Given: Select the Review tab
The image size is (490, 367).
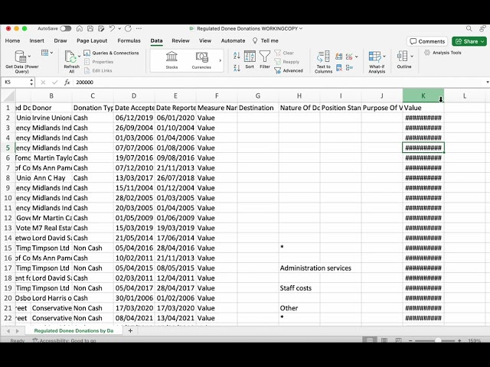Looking at the screenshot, I should (x=181, y=41).
